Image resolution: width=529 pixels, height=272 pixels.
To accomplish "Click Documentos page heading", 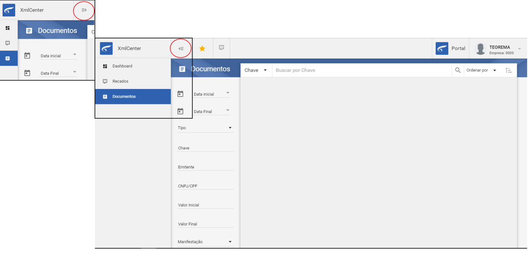I will (x=211, y=69).
